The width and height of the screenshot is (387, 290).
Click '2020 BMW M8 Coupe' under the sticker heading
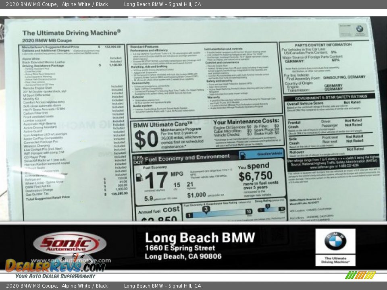[47, 40]
